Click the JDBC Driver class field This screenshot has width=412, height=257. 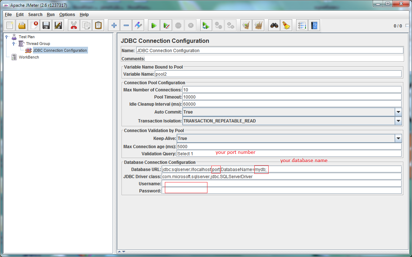282,176
